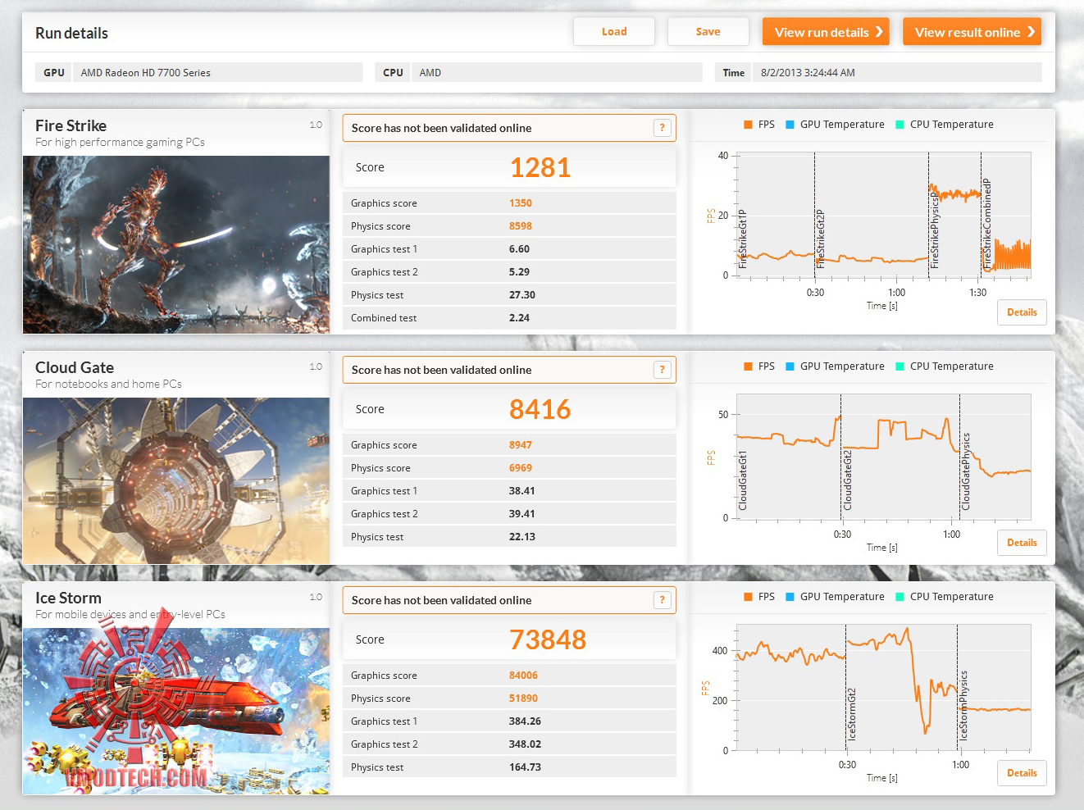
Task: Click Fire Strike Graphics test 1 value 6.60
Action: tap(519, 249)
